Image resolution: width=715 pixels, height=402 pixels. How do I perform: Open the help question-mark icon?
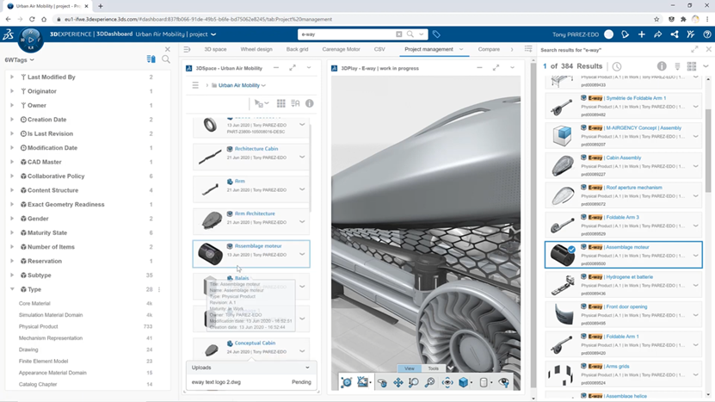[707, 34]
